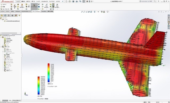The height and width of the screenshot is (103, 170).
Task: Collapse the results tree node
Action: (x=1, y=47)
